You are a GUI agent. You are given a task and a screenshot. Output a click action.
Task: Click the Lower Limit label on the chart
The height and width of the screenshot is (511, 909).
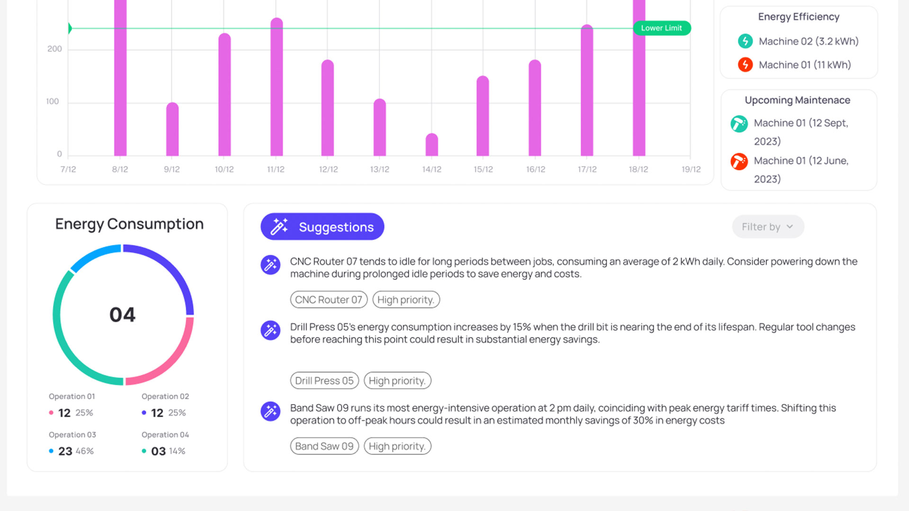click(x=661, y=28)
